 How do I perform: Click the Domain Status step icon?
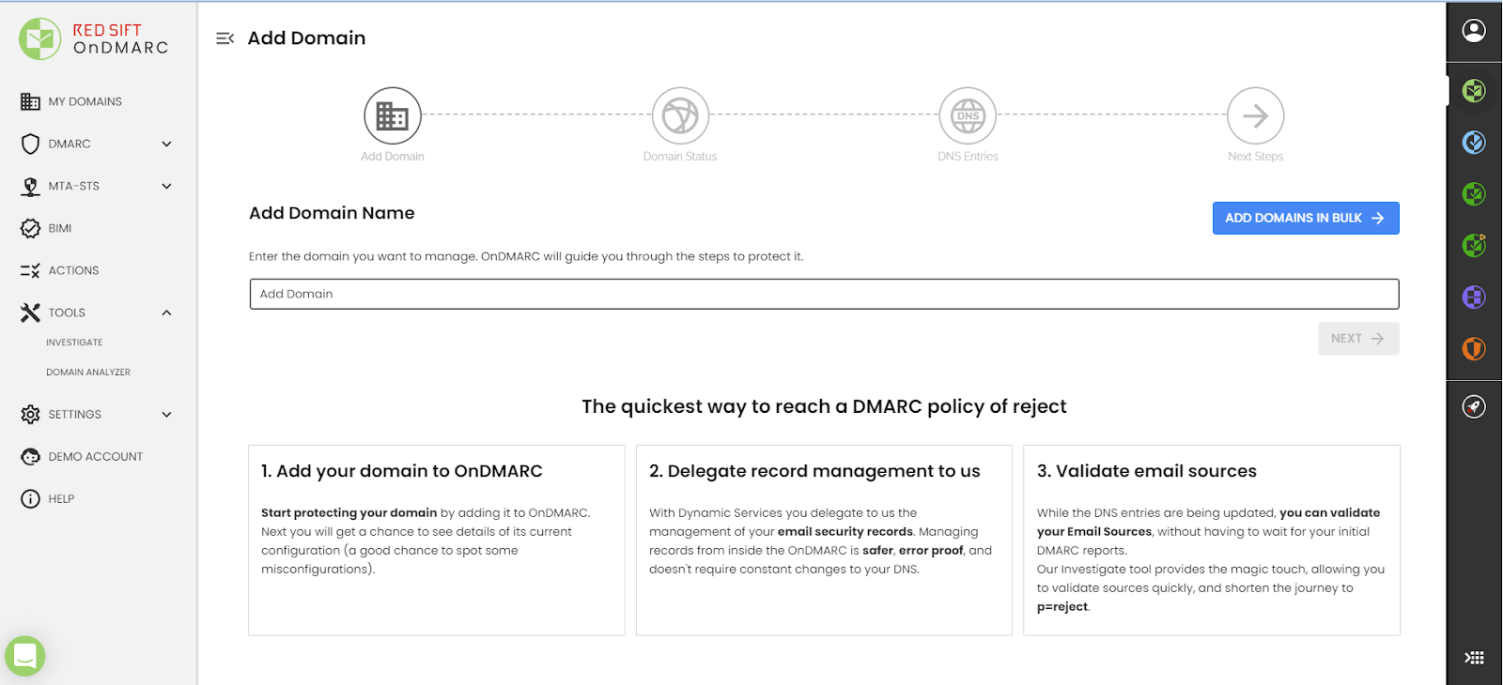pos(680,115)
